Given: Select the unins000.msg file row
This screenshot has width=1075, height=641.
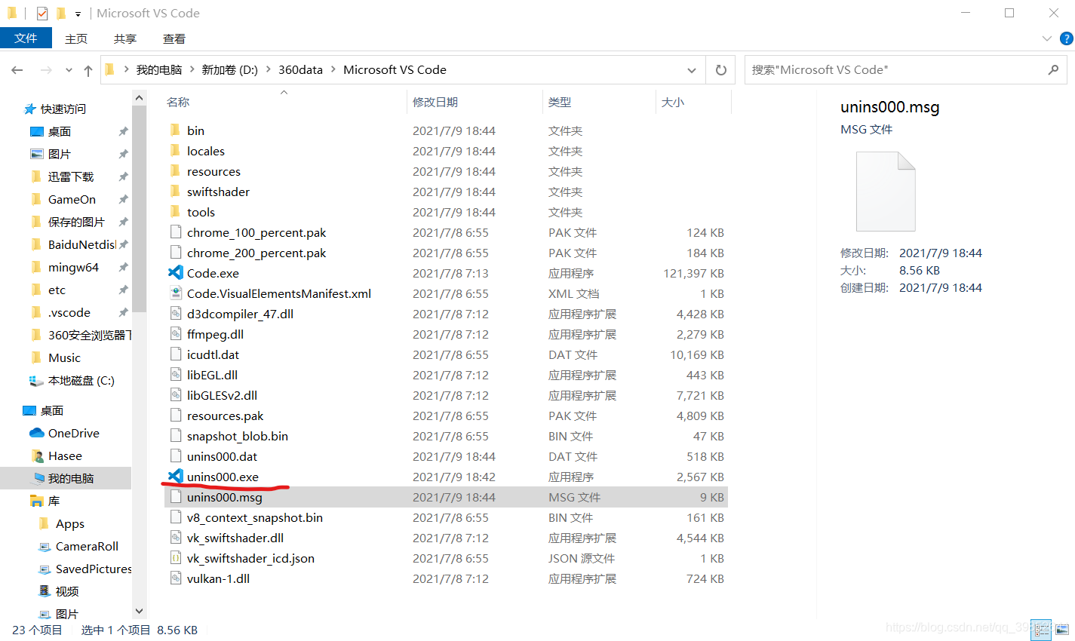Looking at the screenshot, I should click(446, 497).
